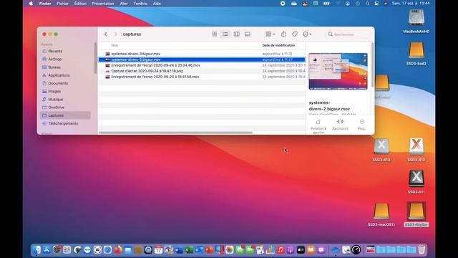Open the Édition menu
The image size is (458, 258).
(80, 4)
